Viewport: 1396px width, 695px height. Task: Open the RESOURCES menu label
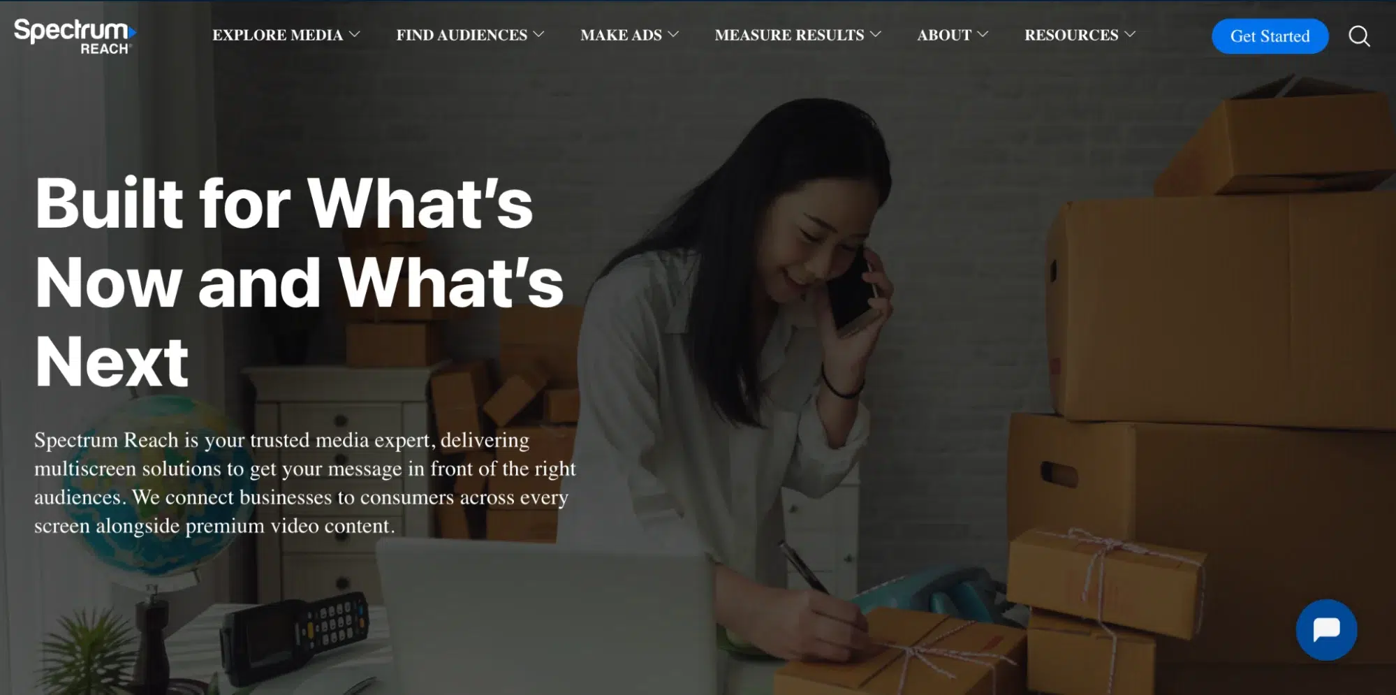(1071, 35)
